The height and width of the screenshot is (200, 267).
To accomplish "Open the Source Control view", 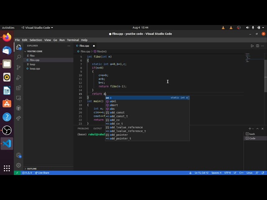I will click(18, 67).
